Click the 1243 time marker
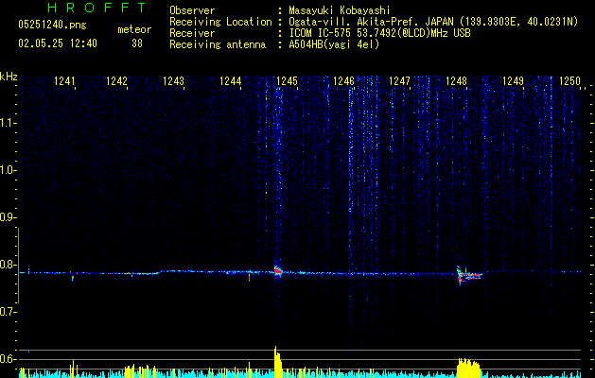Viewport: 595px width, 378px height. click(173, 80)
